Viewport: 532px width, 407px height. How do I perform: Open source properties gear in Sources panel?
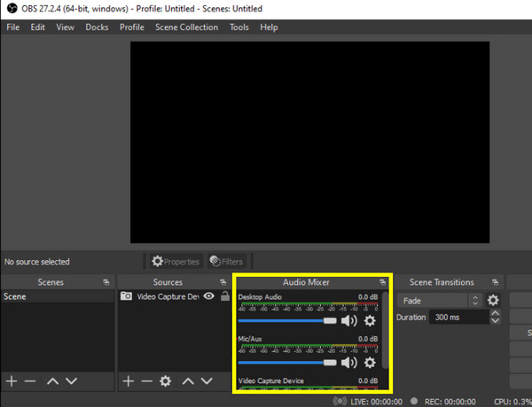coord(165,381)
